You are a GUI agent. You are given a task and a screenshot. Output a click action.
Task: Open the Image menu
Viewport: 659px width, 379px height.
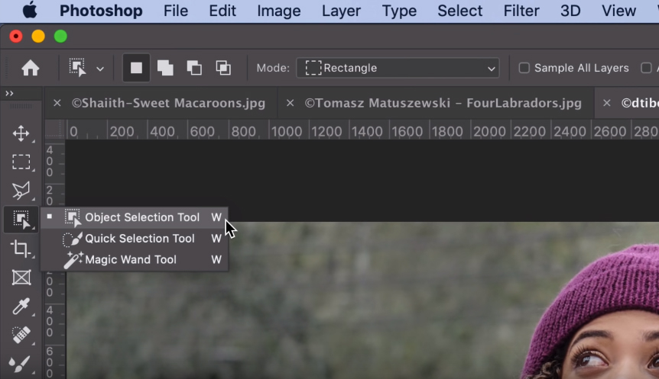(x=278, y=11)
